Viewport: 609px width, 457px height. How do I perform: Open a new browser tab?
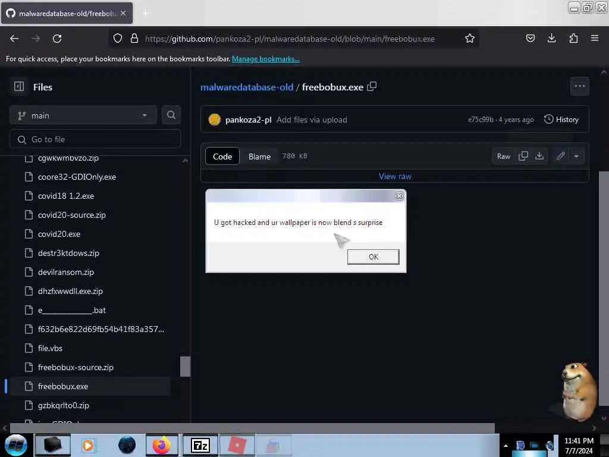point(146,14)
